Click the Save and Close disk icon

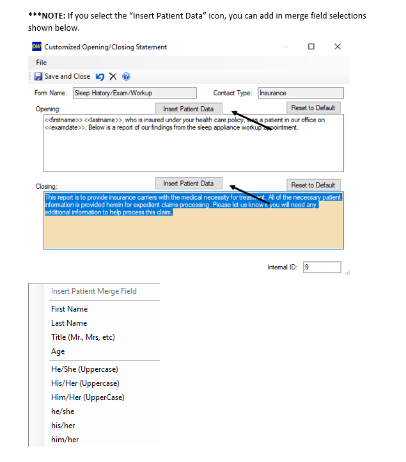click(x=38, y=77)
